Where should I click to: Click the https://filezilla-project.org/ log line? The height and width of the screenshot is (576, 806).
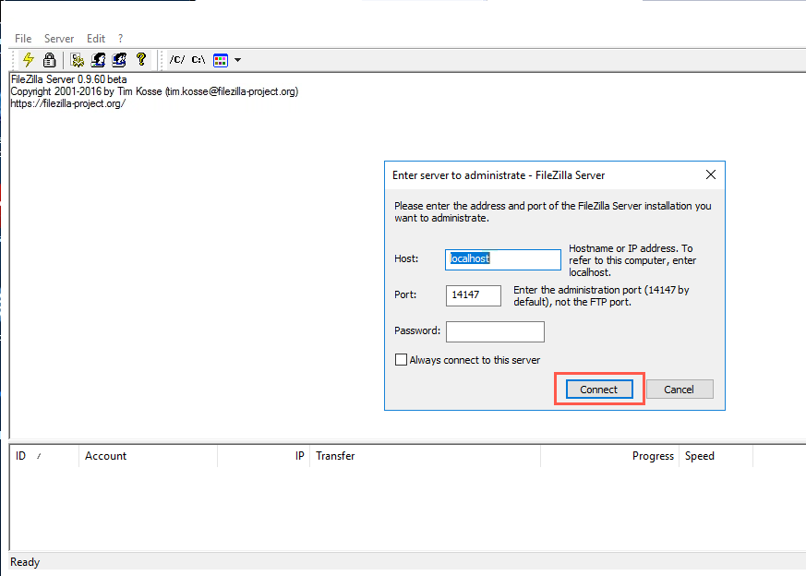point(67,103)
